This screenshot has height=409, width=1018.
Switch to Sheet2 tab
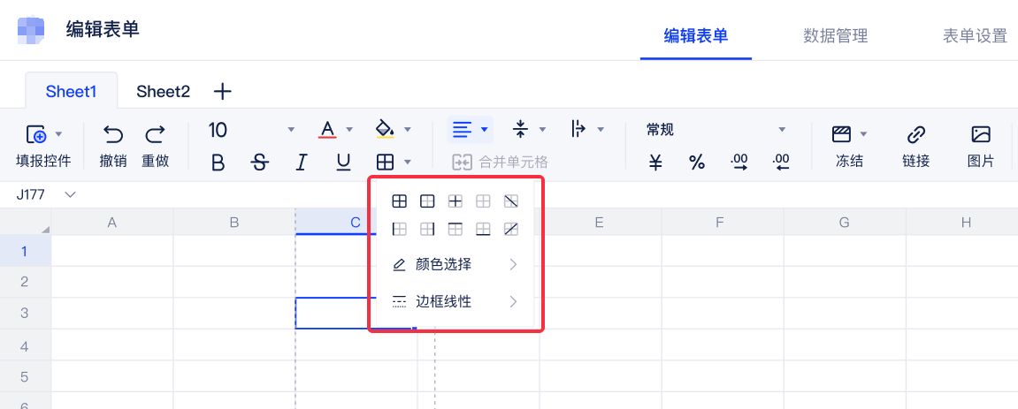pos(163,91)
